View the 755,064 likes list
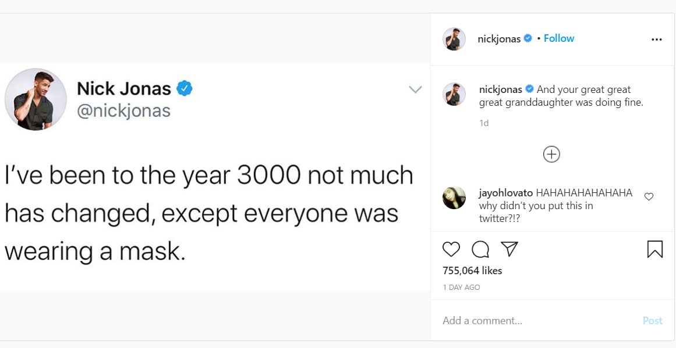This screenshot has height=348, width=676. tap(472, 271)
